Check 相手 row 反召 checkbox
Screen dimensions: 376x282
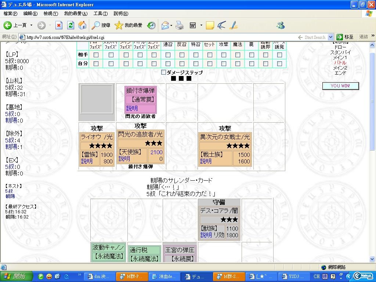[x=182, y=55]
